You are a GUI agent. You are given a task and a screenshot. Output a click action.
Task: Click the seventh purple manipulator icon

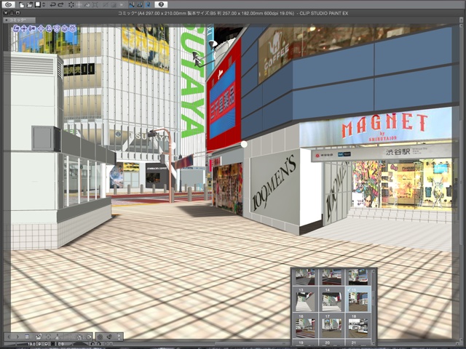coord(63,28)
